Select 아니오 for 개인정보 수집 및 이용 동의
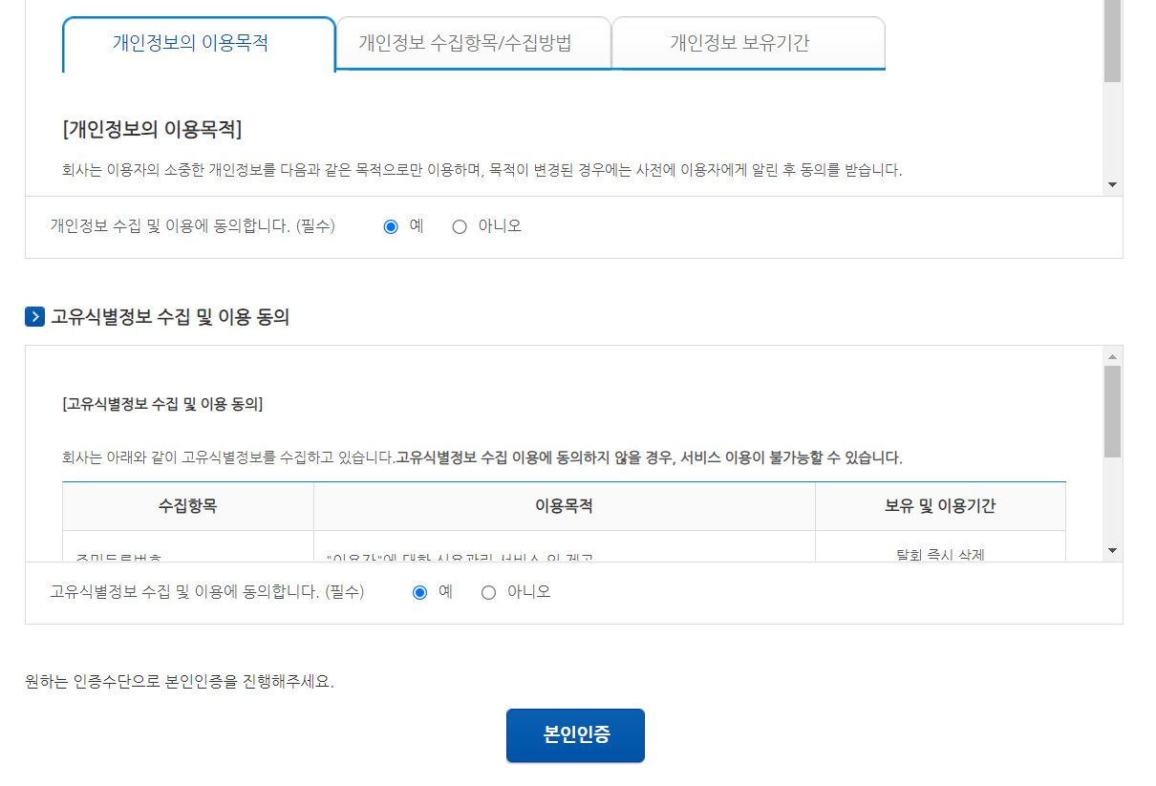The height and width of the screenshot is (786, 1156). click(460, 225)
